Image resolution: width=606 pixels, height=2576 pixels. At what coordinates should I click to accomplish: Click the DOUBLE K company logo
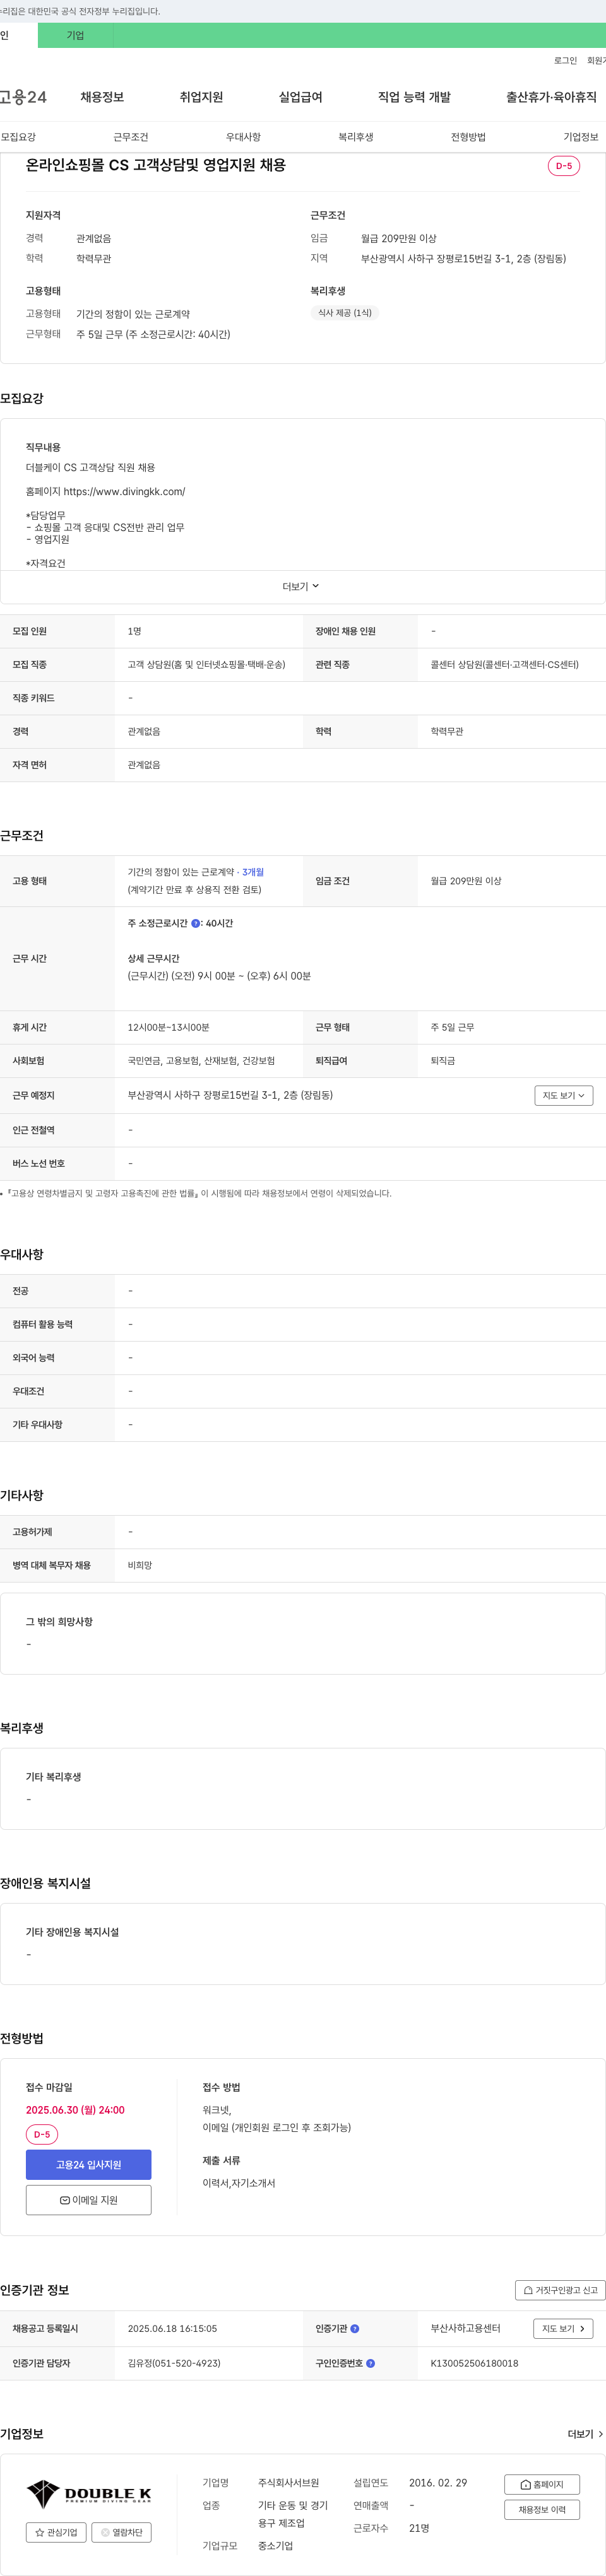(x=89, y=2495)
